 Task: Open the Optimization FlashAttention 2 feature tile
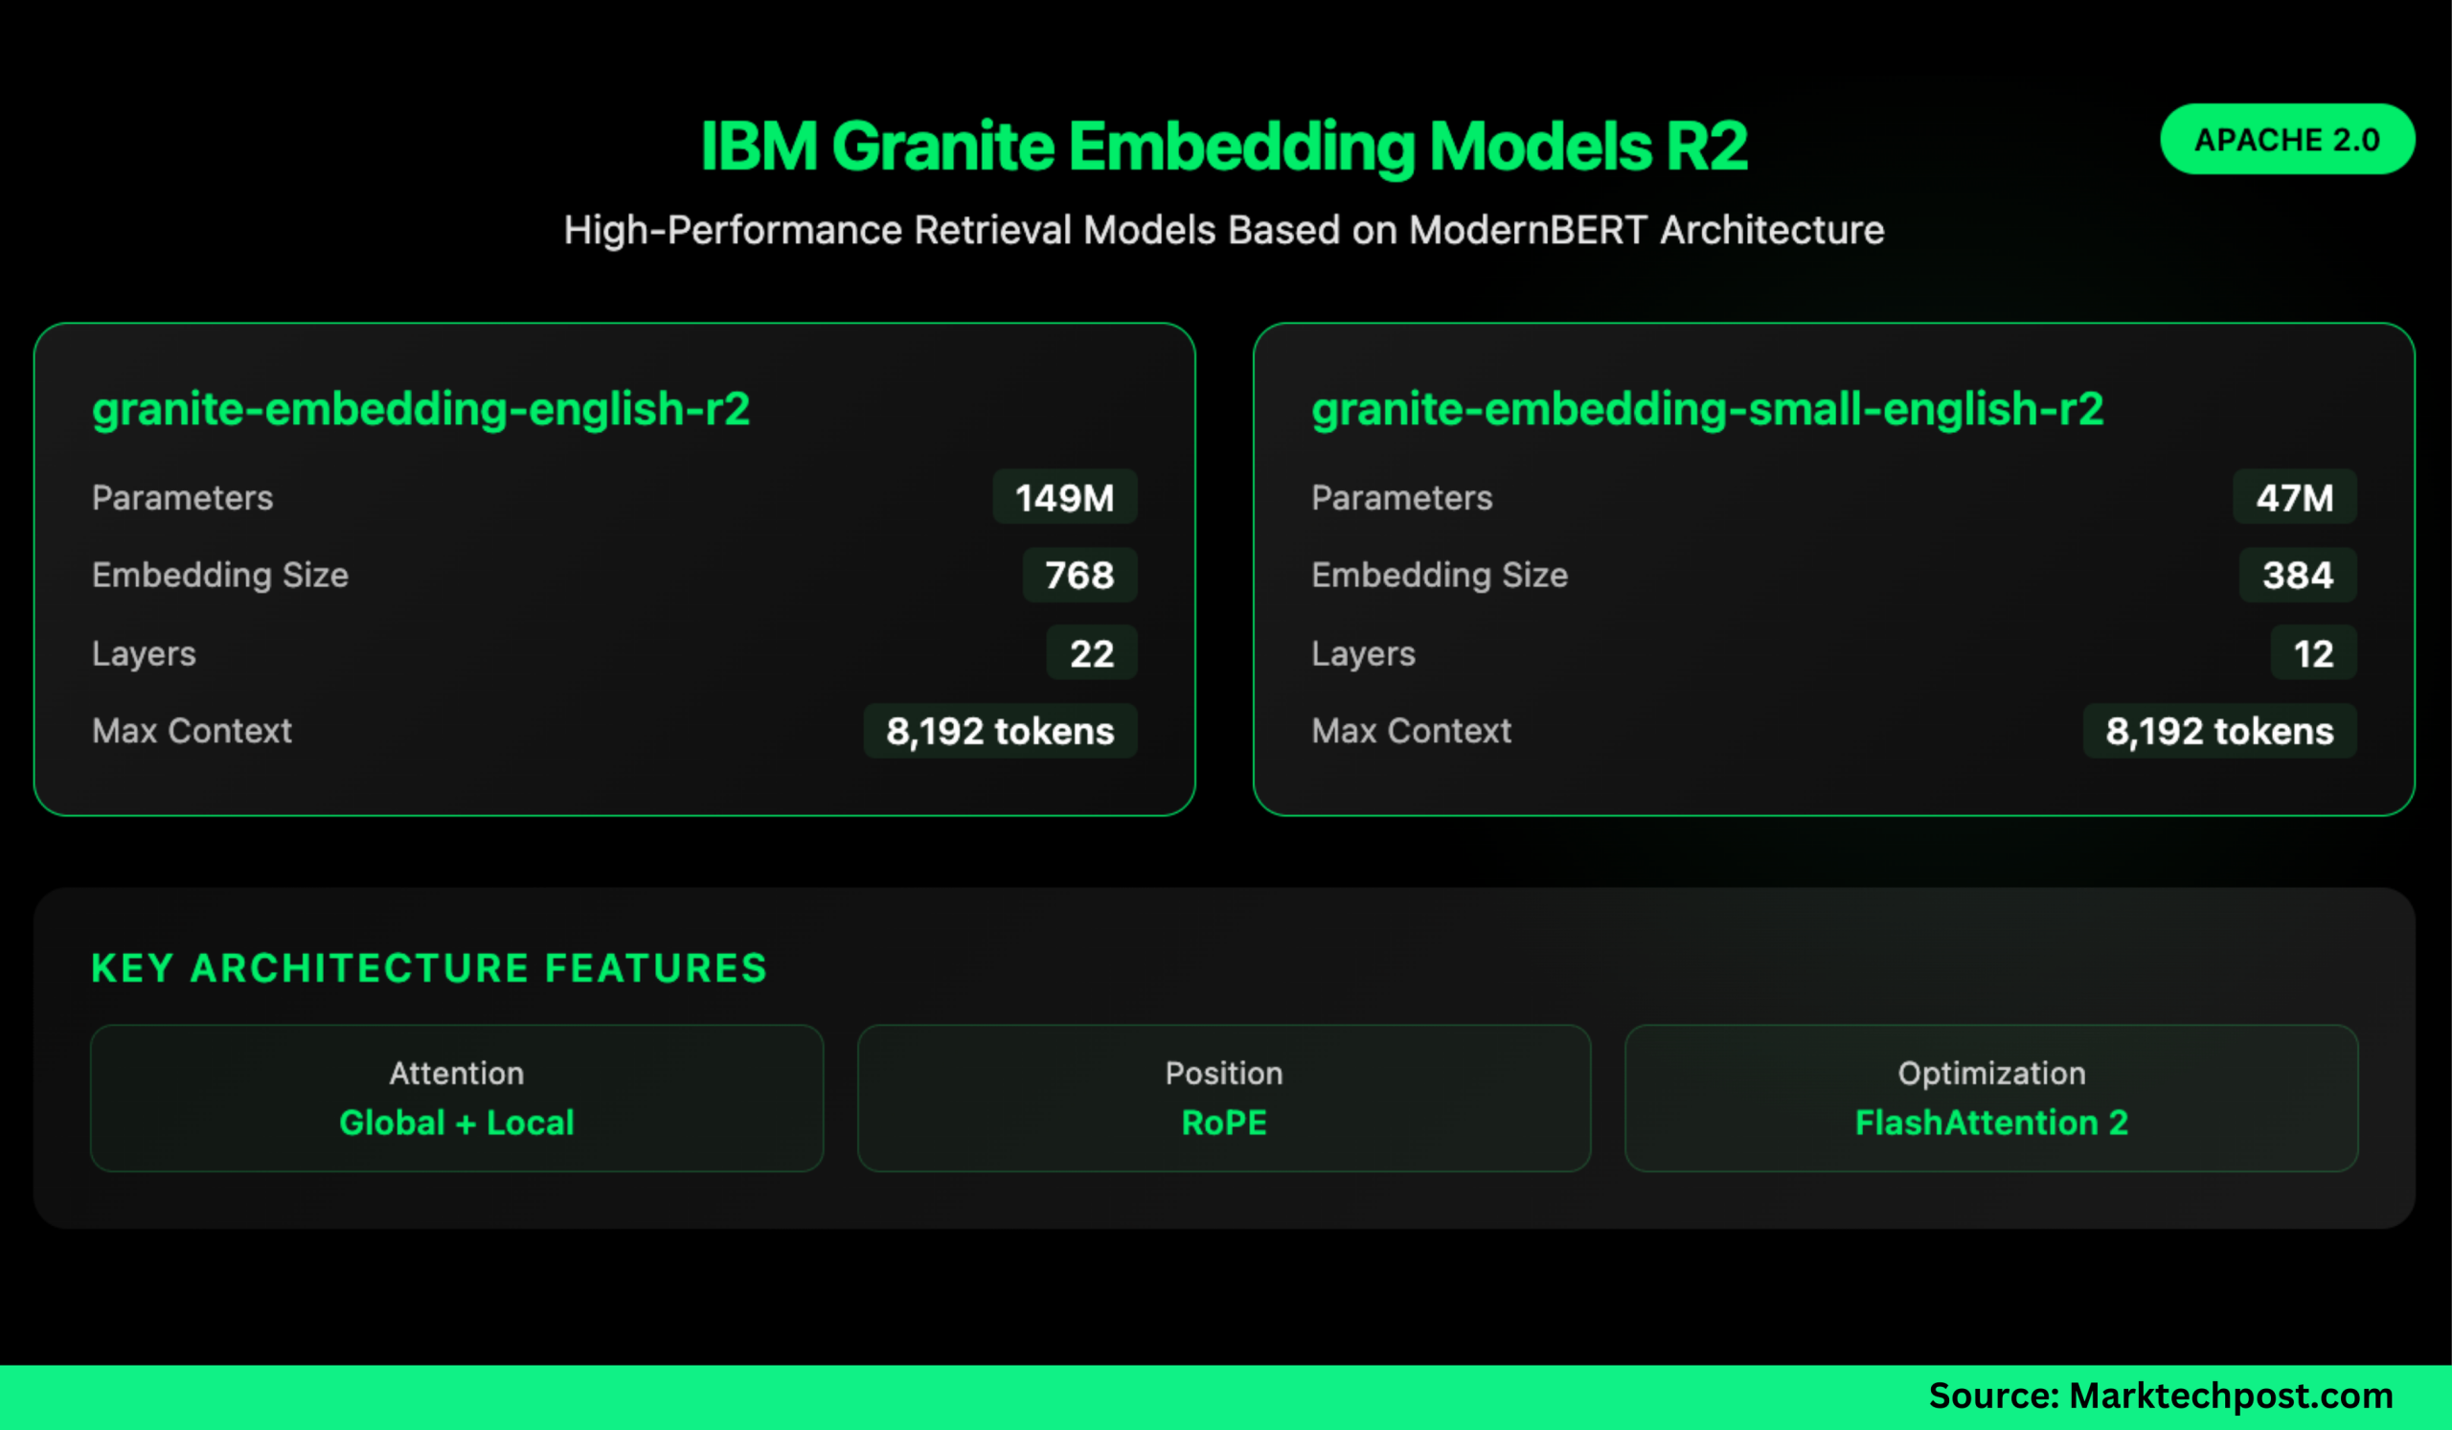tap(1990, 1098)
